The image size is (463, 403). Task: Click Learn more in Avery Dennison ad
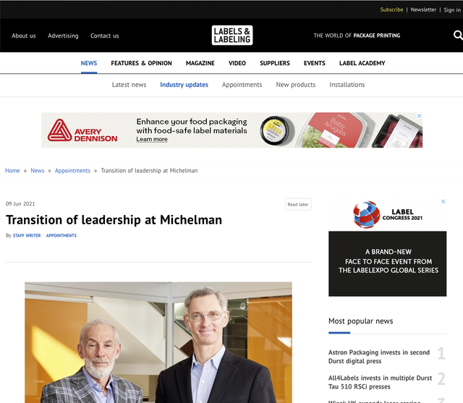[152, 139]
